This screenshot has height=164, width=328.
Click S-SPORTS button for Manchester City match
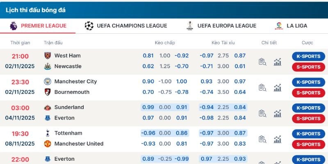(x=308, y=93)
